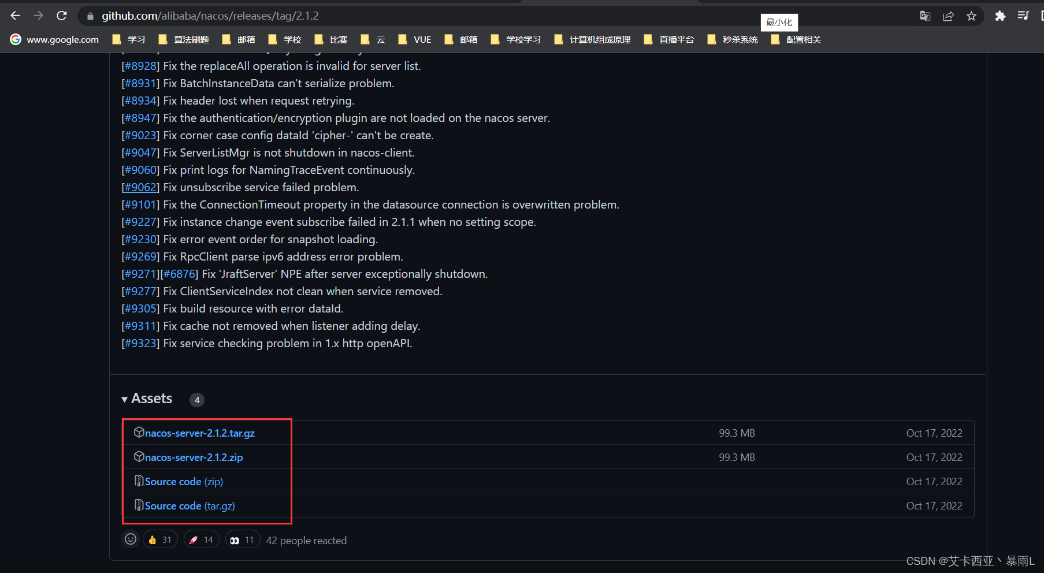
Task: Open the 计算机组成原理 bookmark folder
Action: (592, 39)
